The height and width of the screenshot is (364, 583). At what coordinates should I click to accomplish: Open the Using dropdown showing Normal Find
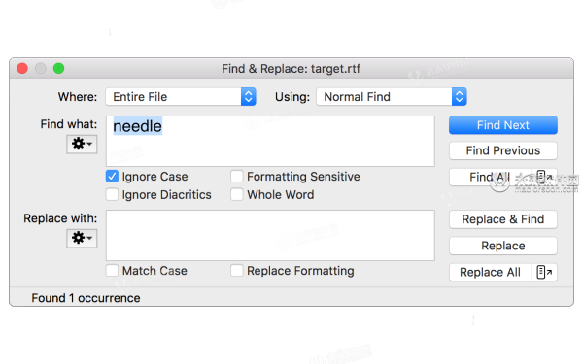[392, 97]
